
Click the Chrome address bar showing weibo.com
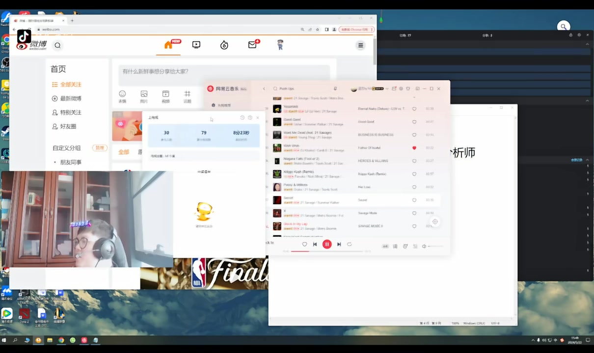pyautogui.click(x=167, y=29)
